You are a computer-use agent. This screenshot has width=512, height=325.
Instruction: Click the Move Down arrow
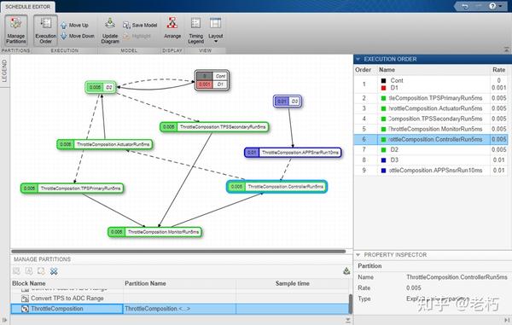64,36
